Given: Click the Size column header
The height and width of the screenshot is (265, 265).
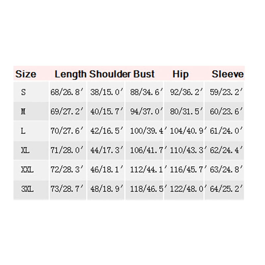Looking at the screenshot, I should tap(26, 74).
